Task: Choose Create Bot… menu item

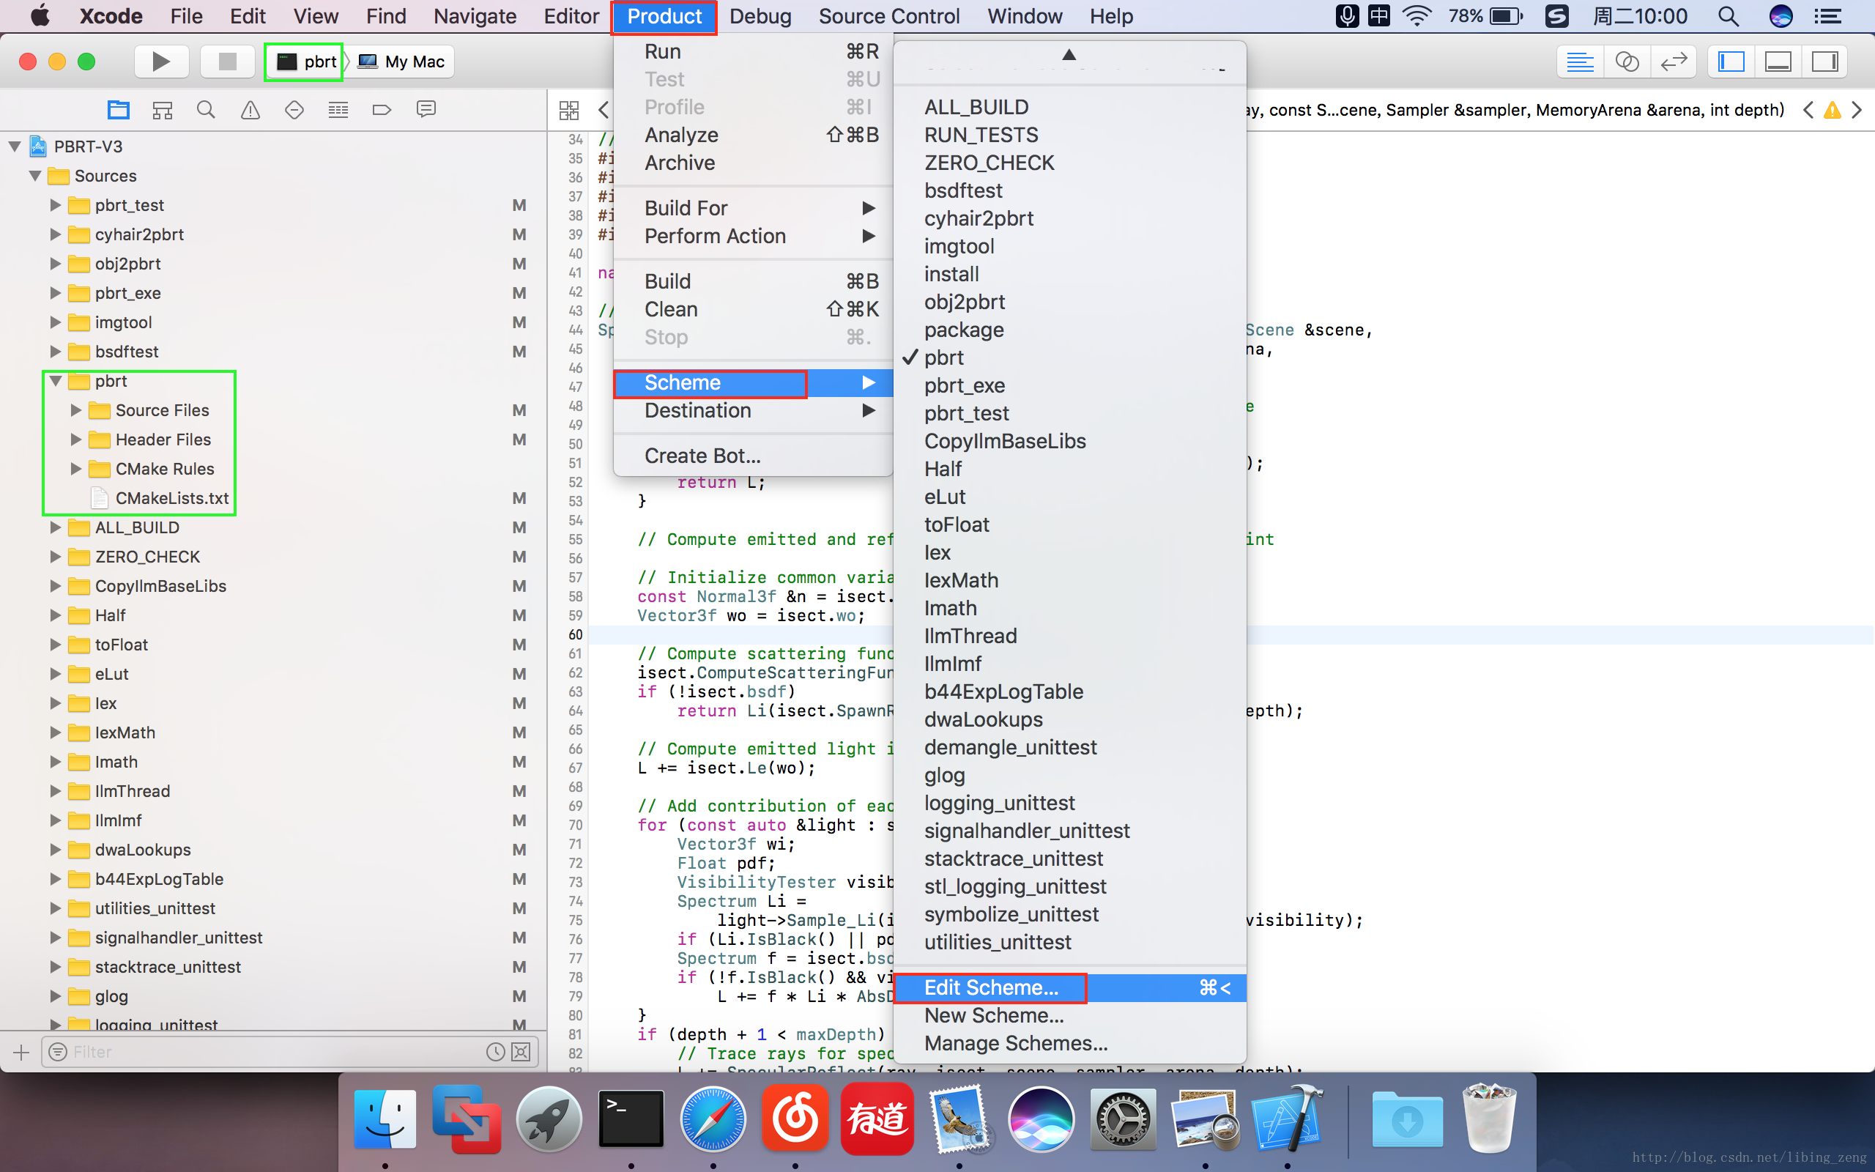Action: pos(753,456)
